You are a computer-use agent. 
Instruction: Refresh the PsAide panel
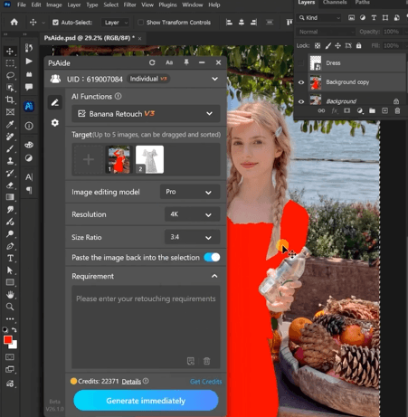pos(152,62)
